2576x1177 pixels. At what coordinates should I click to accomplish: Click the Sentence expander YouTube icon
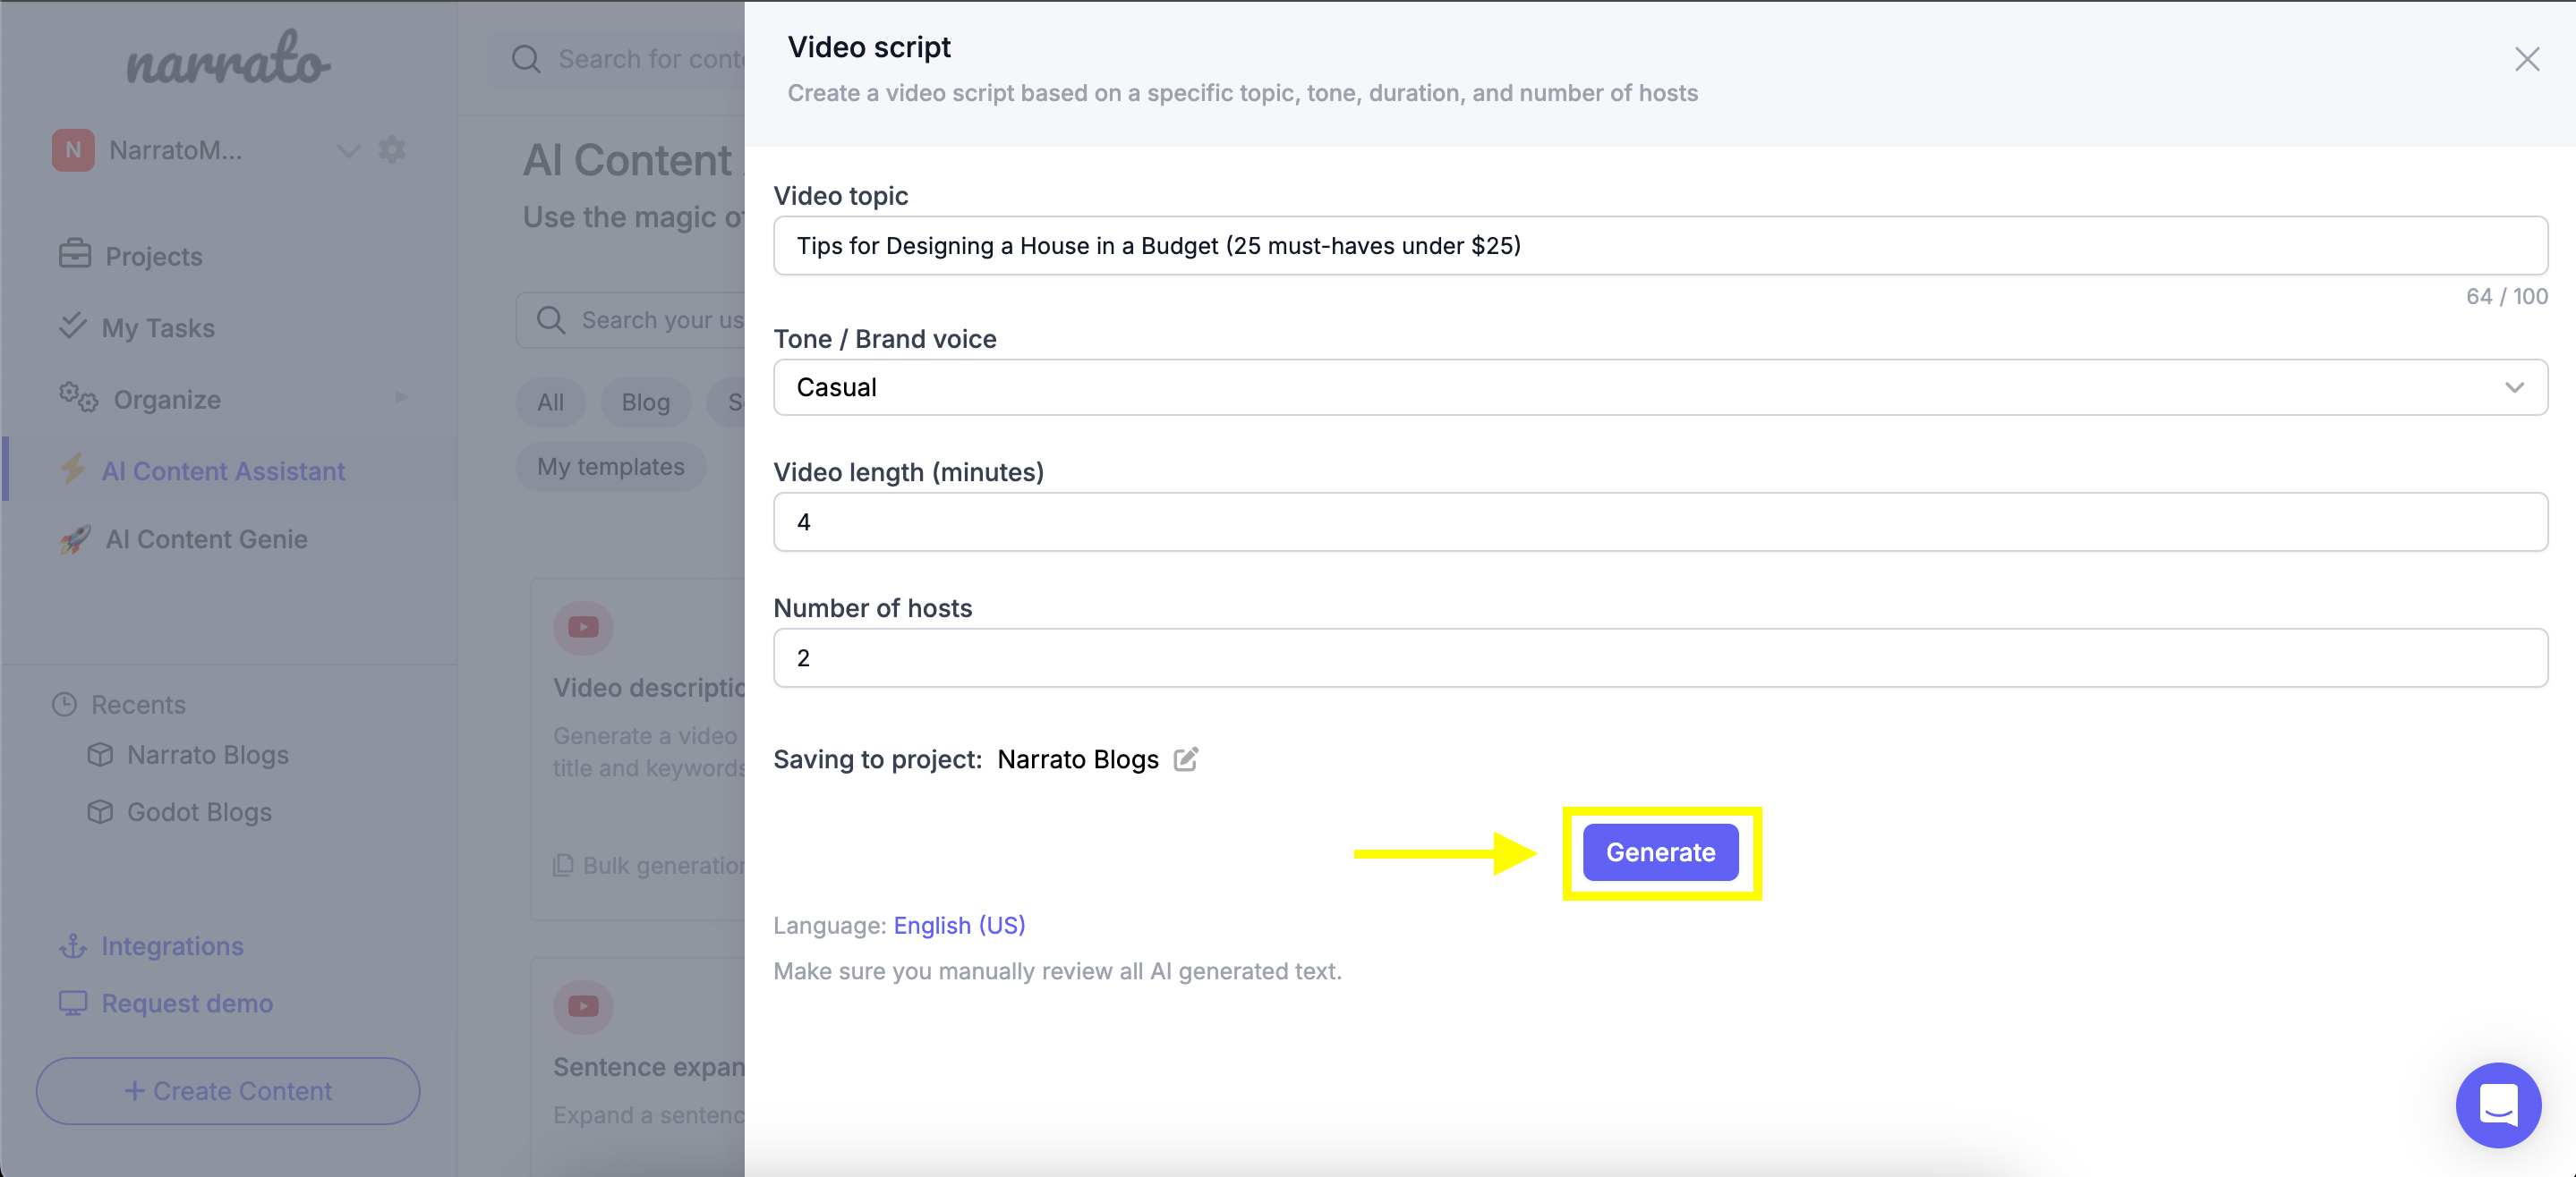(583, 1006)
